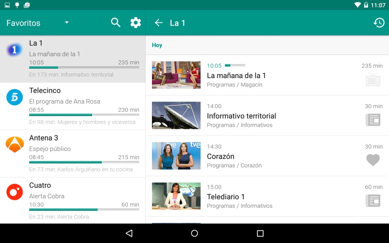Open the Corazón program thumbnail
Image resolution: width=389 pixels, height=243 pixels.
click(x=176, y=156)
